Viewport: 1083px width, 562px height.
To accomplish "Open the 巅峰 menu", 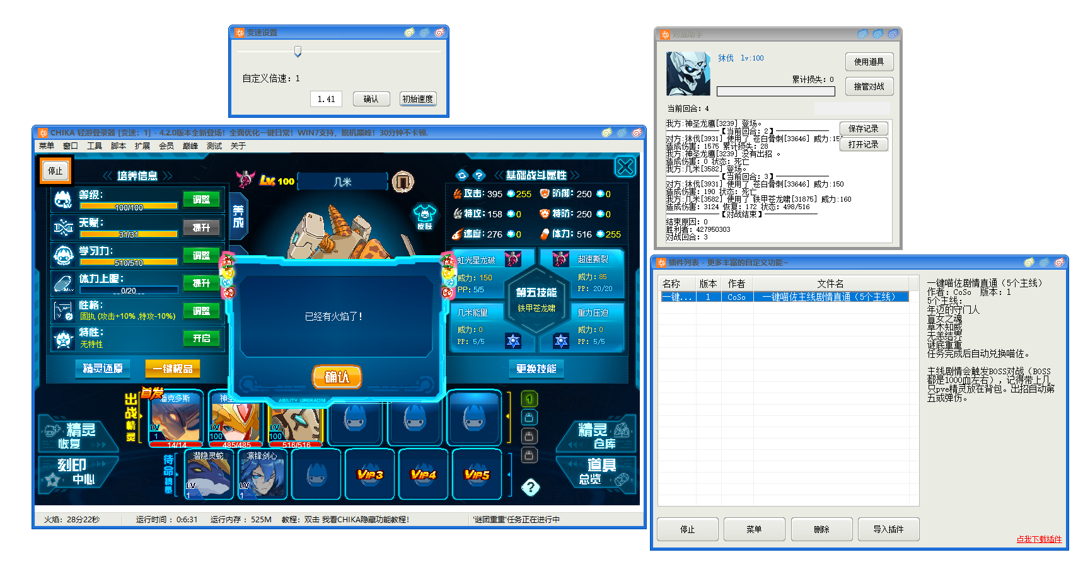I will pos(190,146).
